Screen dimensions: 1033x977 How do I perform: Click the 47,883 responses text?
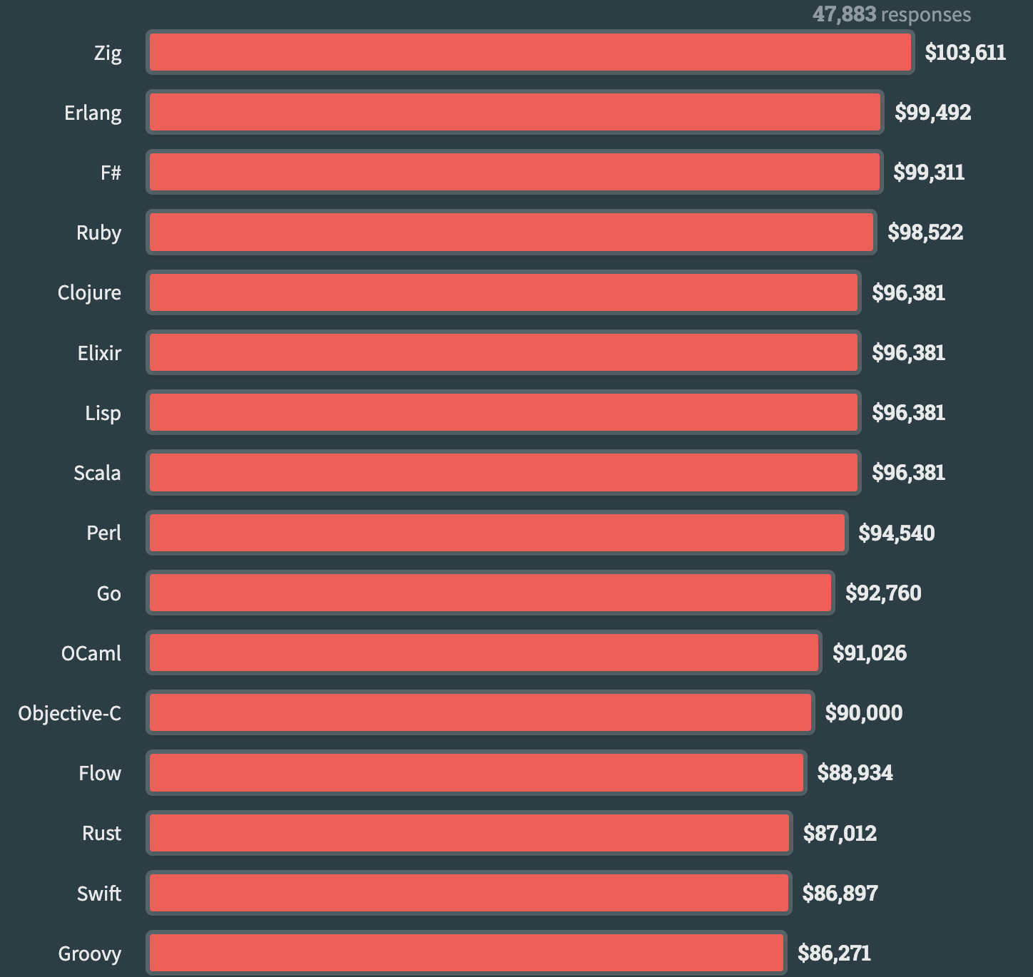click(892, 14)
